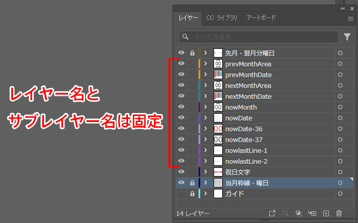Expand the 祝日文字 layer

(x=205, y=172)
